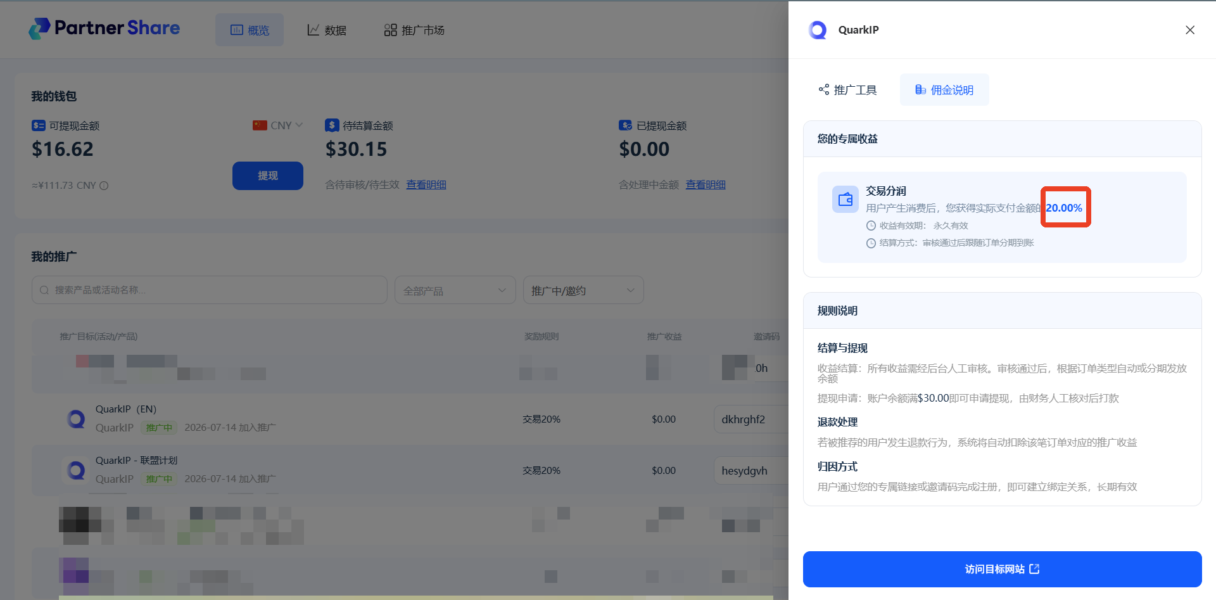Click the QuarkIP (EN) row logo
The image size is (1216, 600).
click(77, 419)
